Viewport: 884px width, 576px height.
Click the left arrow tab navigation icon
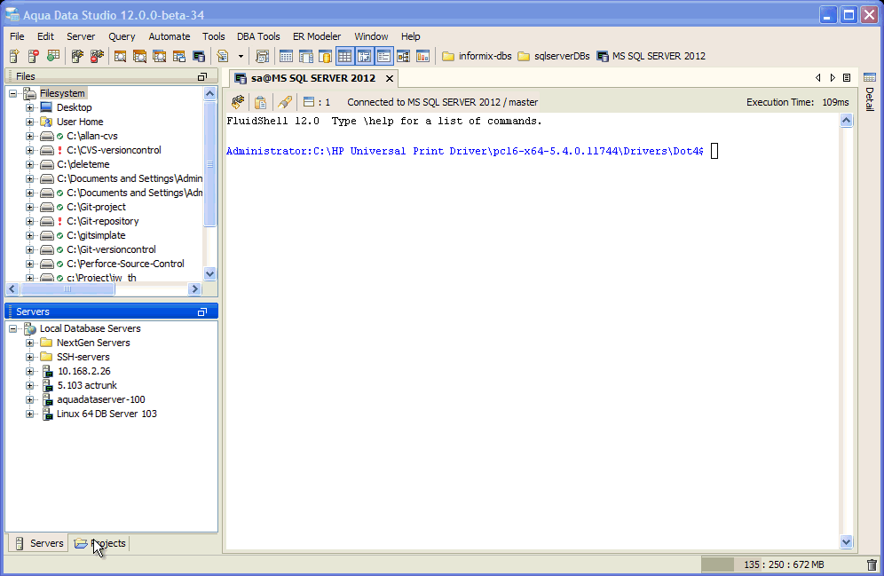tap(818, 78)
